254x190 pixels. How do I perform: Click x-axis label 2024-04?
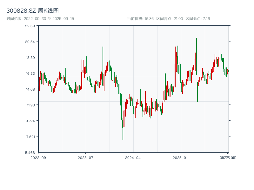pyautogui.click(x=133, y=158)
